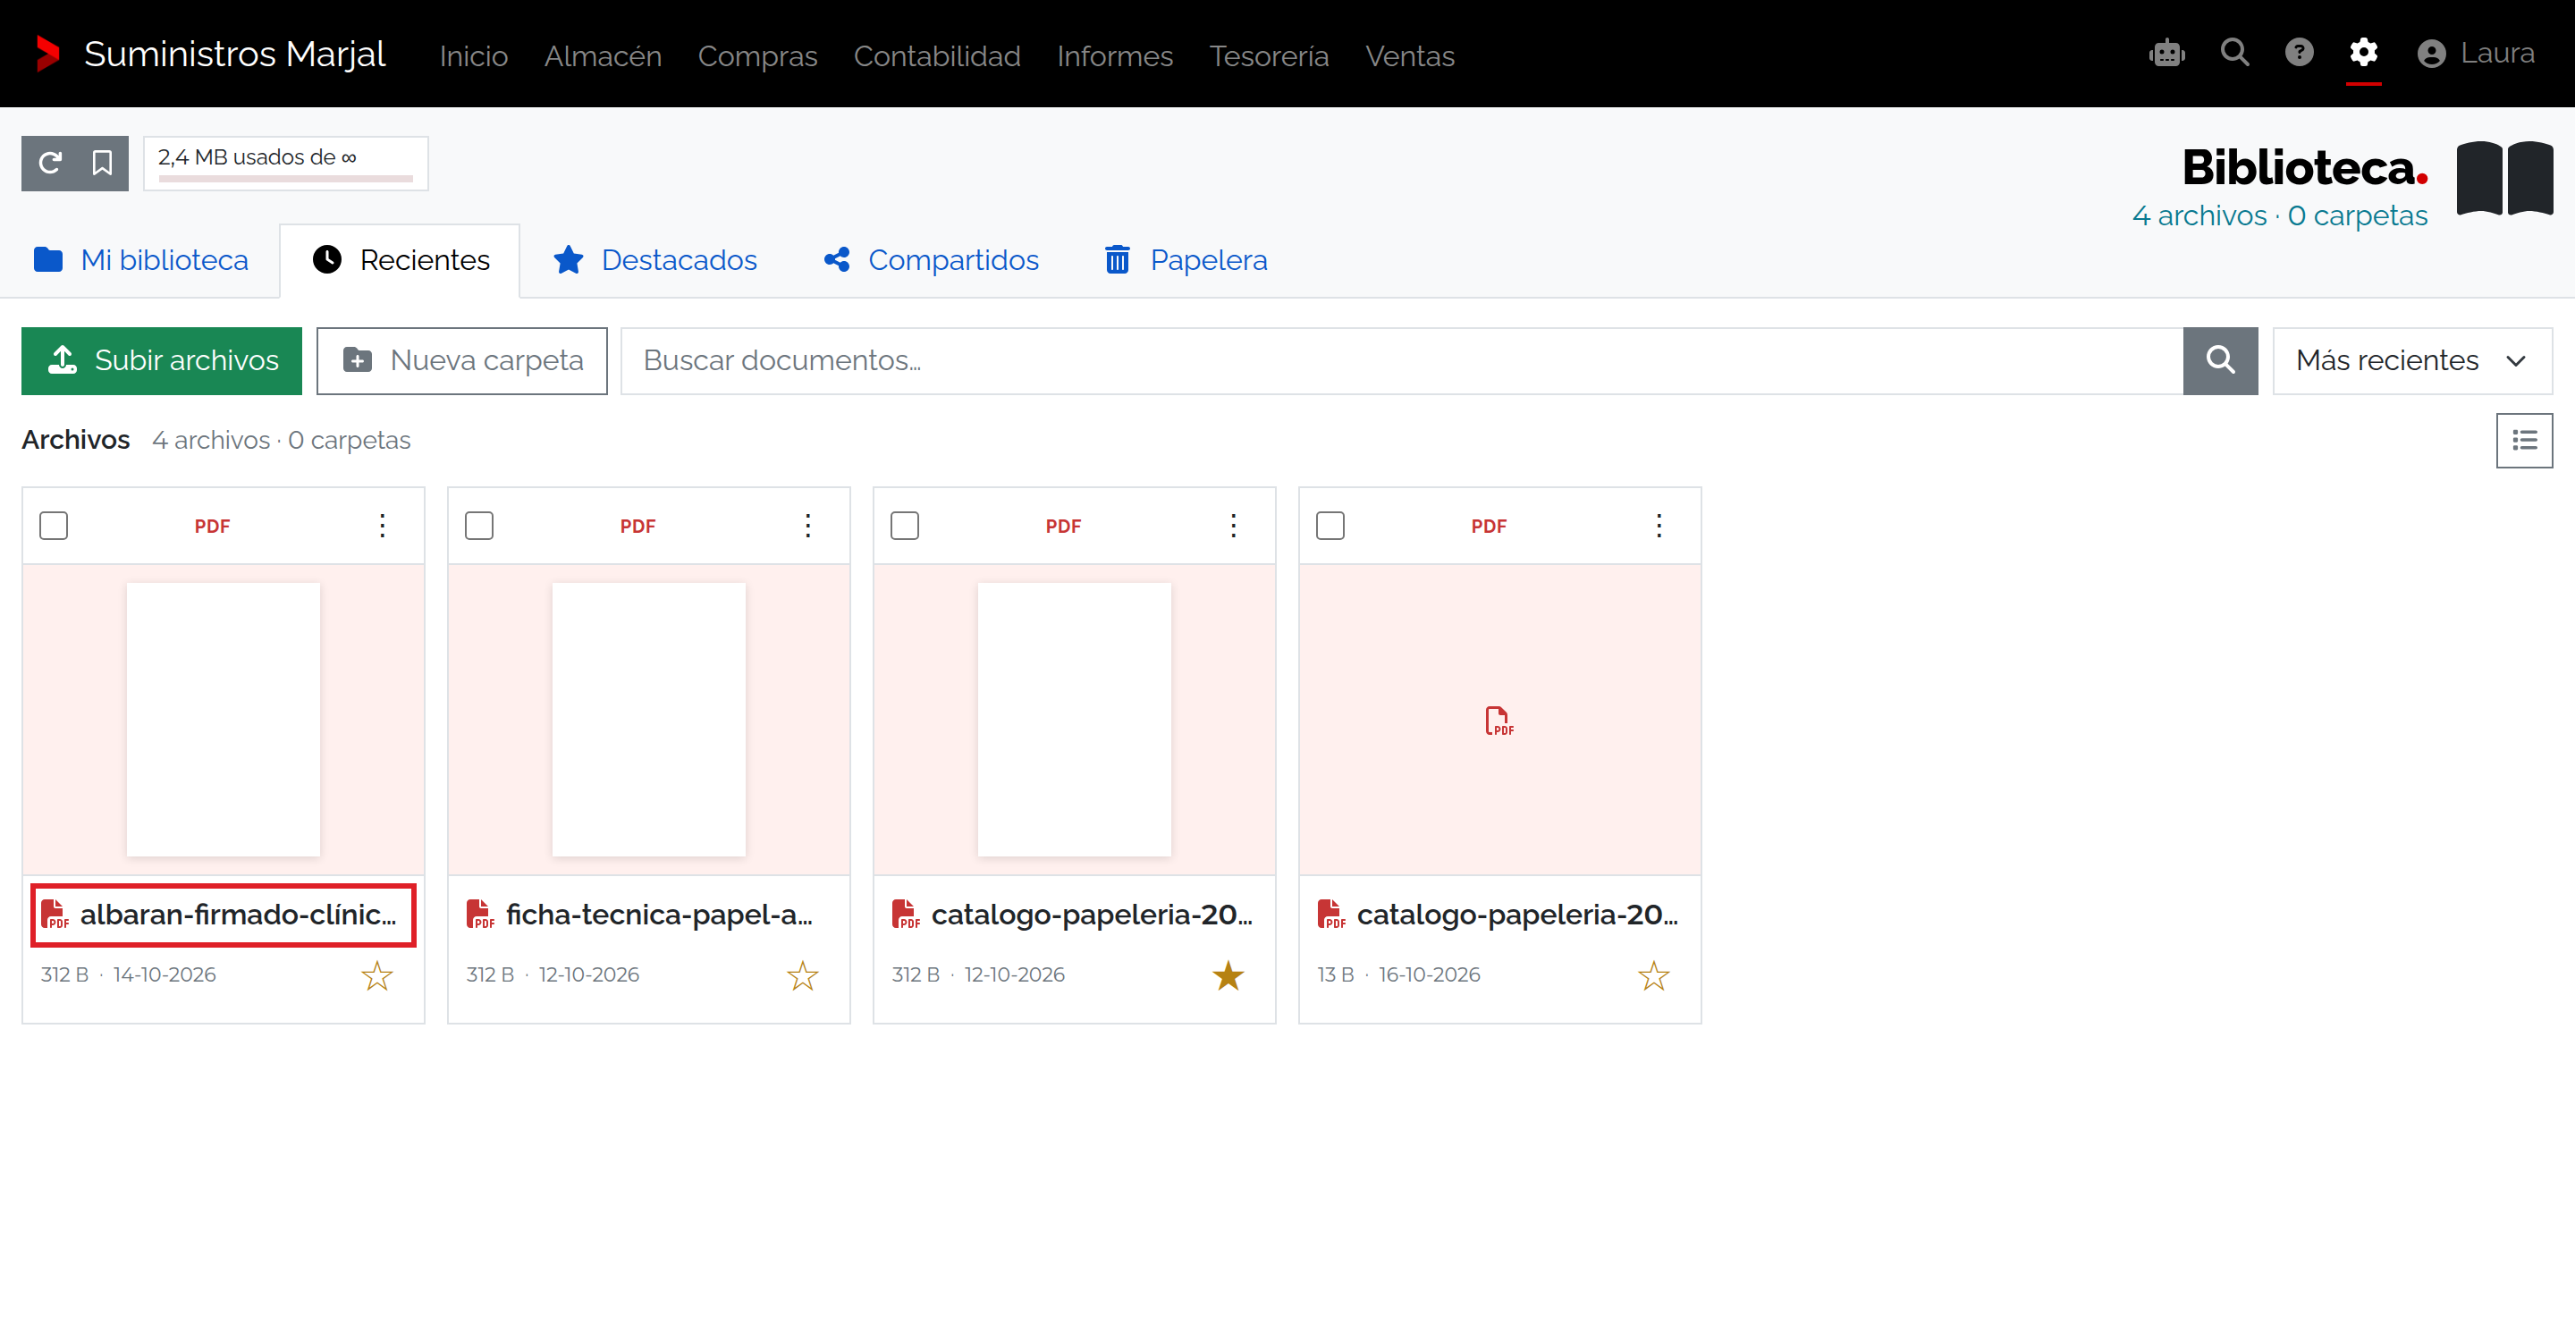Select the albaran-firmado file checkbox

[54, 526]
